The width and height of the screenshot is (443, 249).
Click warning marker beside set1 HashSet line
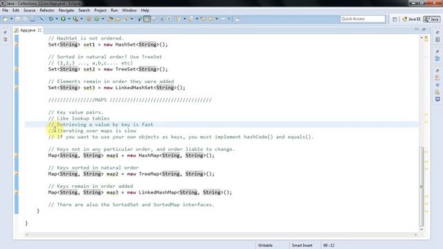coord(17,44)
